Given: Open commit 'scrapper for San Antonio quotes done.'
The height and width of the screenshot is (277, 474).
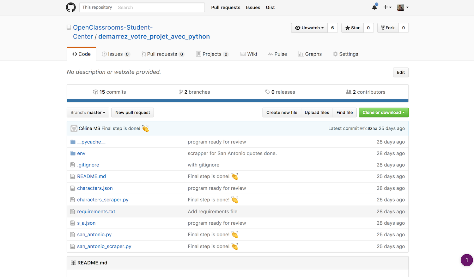Looking at the screenshot, I should (x=232, y=153).
